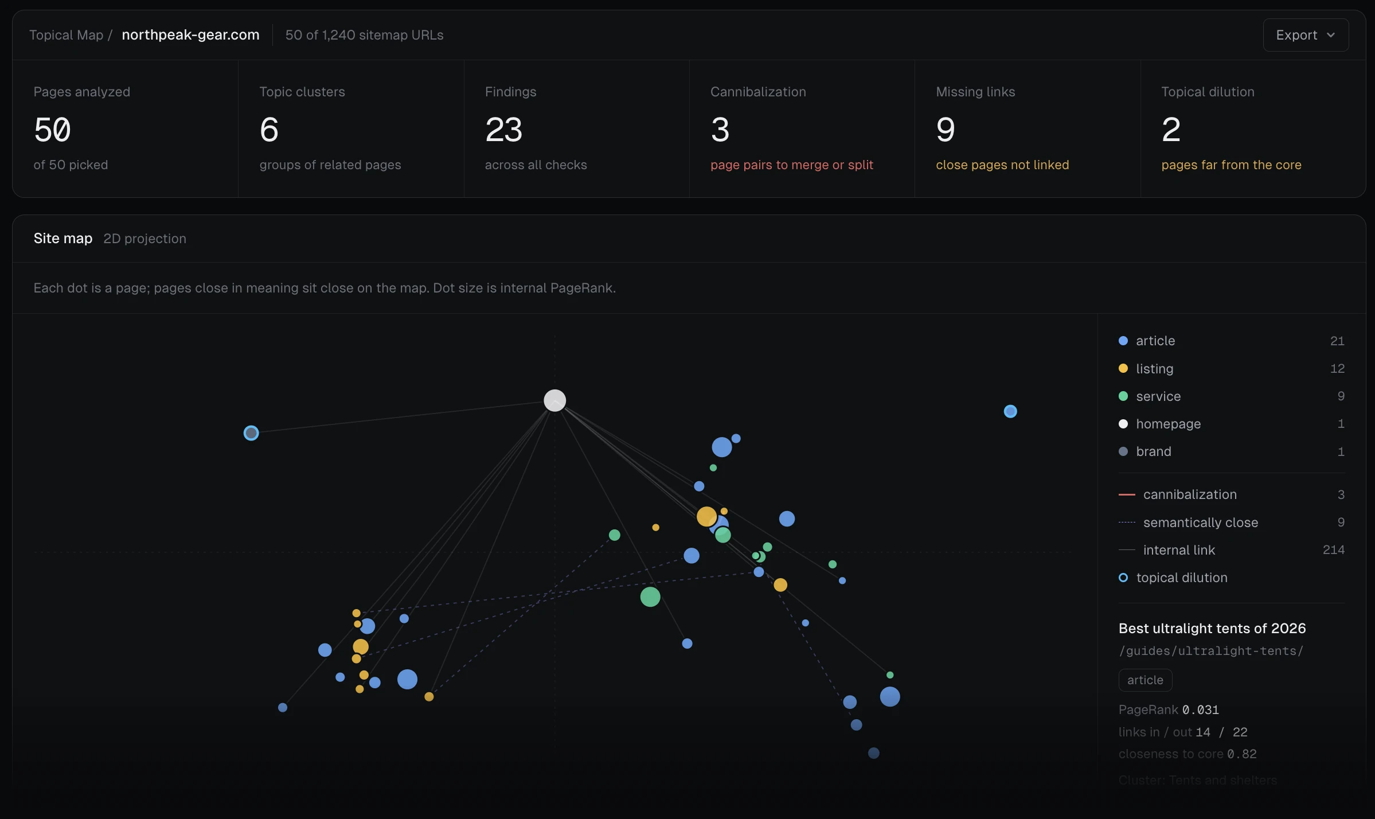Image resolution: width=1375 pixels, height=819 pixels.
Task: Click the Pages analyzed stat card
Action: pos(126,129)
